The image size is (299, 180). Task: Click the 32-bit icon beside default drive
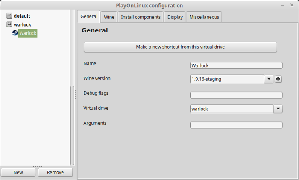pos(9,16)
